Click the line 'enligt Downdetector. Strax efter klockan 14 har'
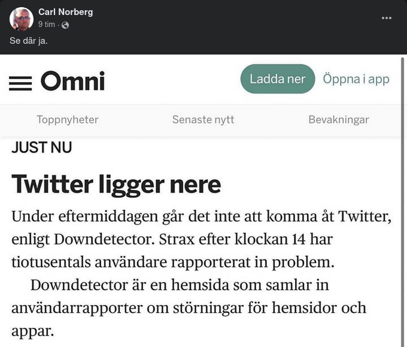Viewport: 407px width, 347px height. [172, 240]
